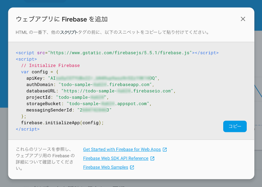The height and width of the screenshot is (187, 262).
Task: Click the apiKey line in the snippet
Action: tap(93, 78)
